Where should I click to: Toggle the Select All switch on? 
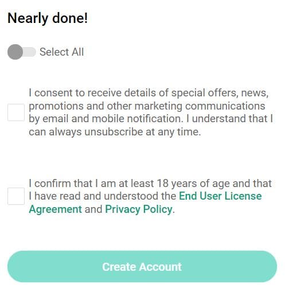[x=22, y=52]
